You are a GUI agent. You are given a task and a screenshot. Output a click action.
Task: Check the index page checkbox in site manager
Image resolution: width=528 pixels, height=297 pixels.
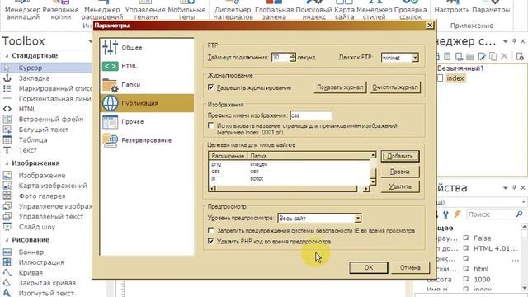(x=440, y=78)
